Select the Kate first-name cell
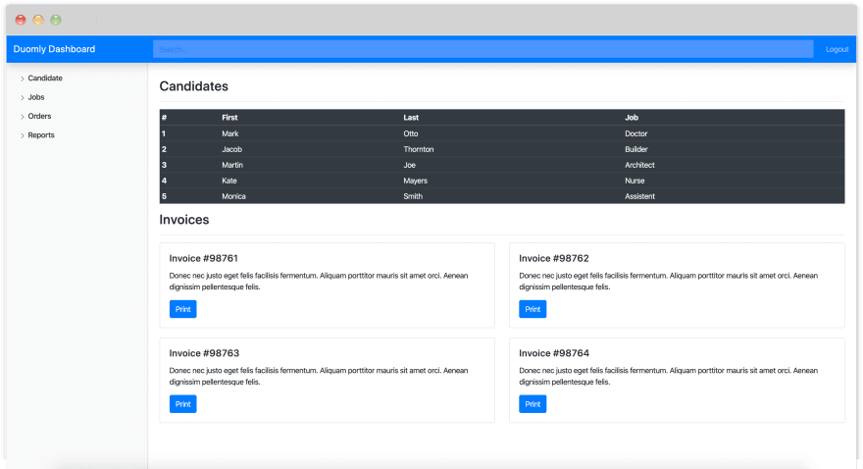This screenshot has height=469, width=863. pos(228,181)
